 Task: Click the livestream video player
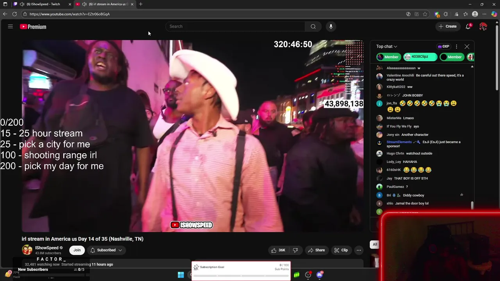click(193, 136)
